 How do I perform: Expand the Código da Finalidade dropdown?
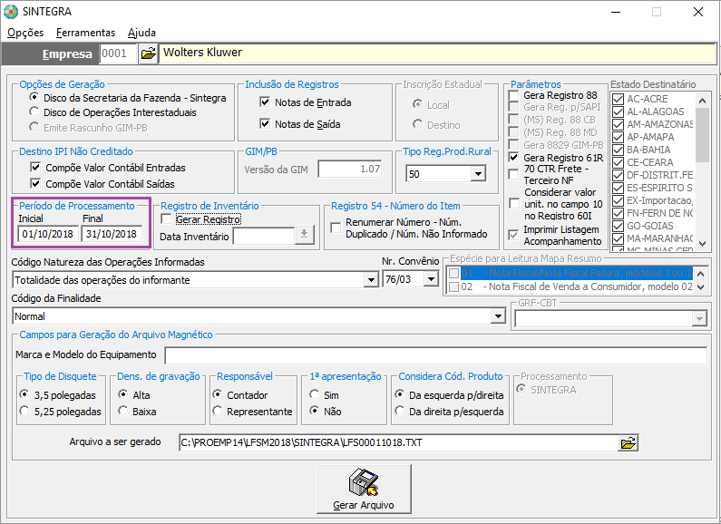[x=498, y=316]
